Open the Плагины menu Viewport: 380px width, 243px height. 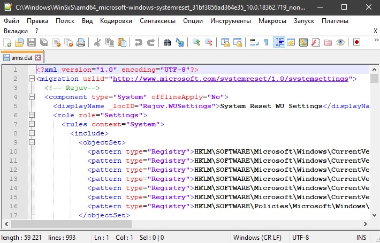click(x=335, y=21)
